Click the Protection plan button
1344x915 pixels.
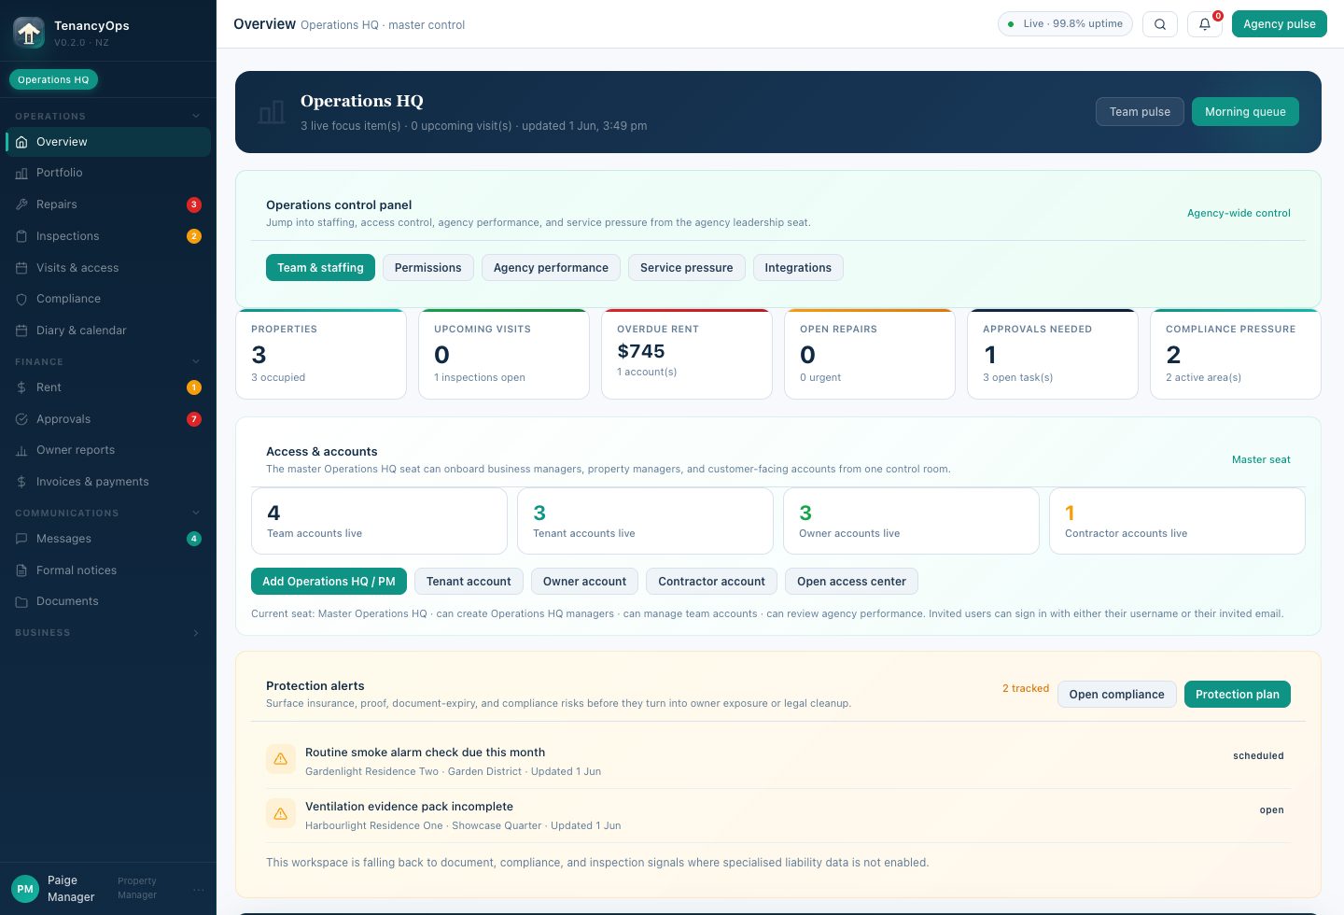[1238, 695]
